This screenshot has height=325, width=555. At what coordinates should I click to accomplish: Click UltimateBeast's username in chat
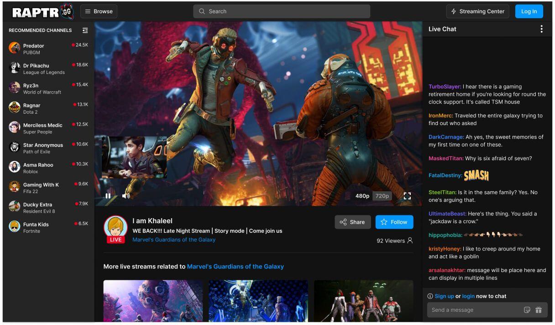tap(447, 214)
